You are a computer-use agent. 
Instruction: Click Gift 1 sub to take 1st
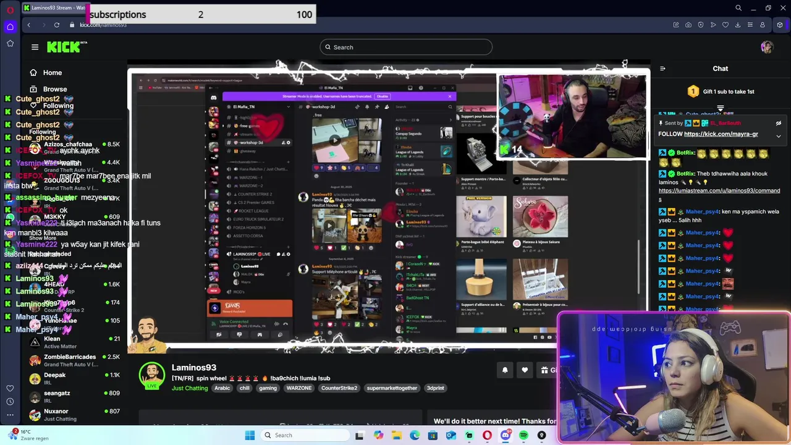click(721, 91)
